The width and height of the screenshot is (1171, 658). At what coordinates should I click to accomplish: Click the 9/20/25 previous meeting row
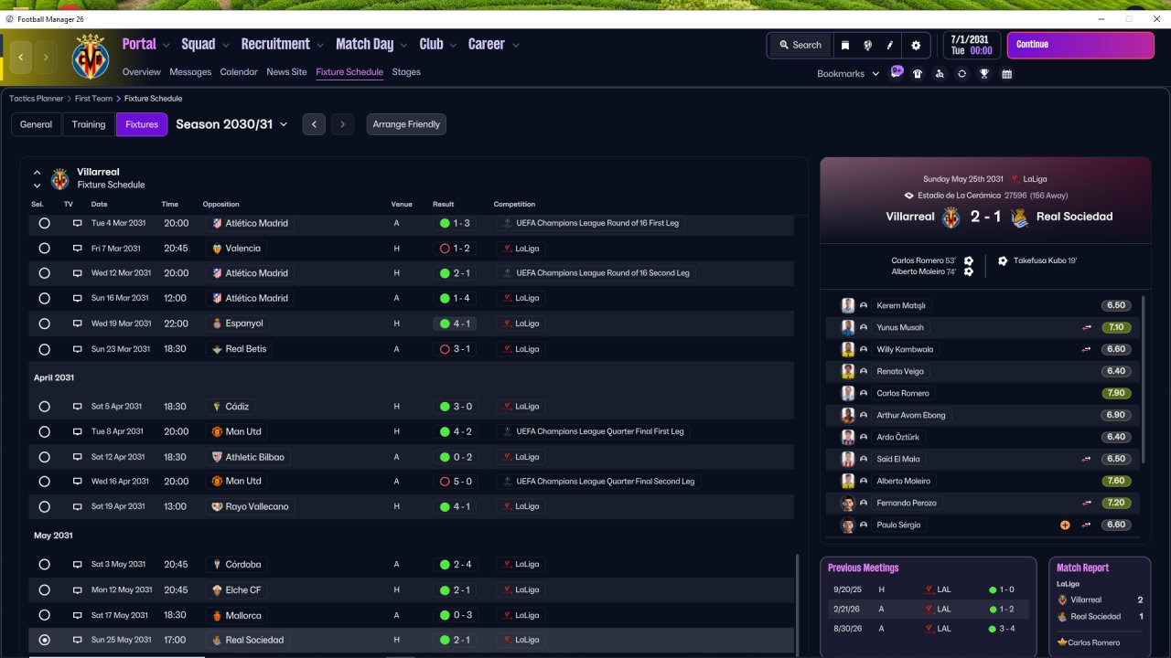(928, 590)
